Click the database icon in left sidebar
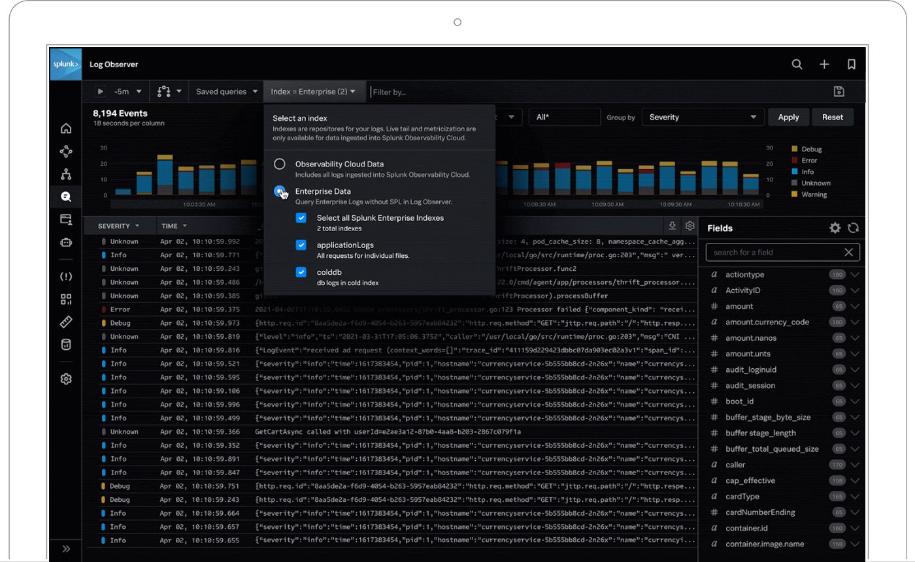The height and width of the screenshot is (562, 915). 65,345
